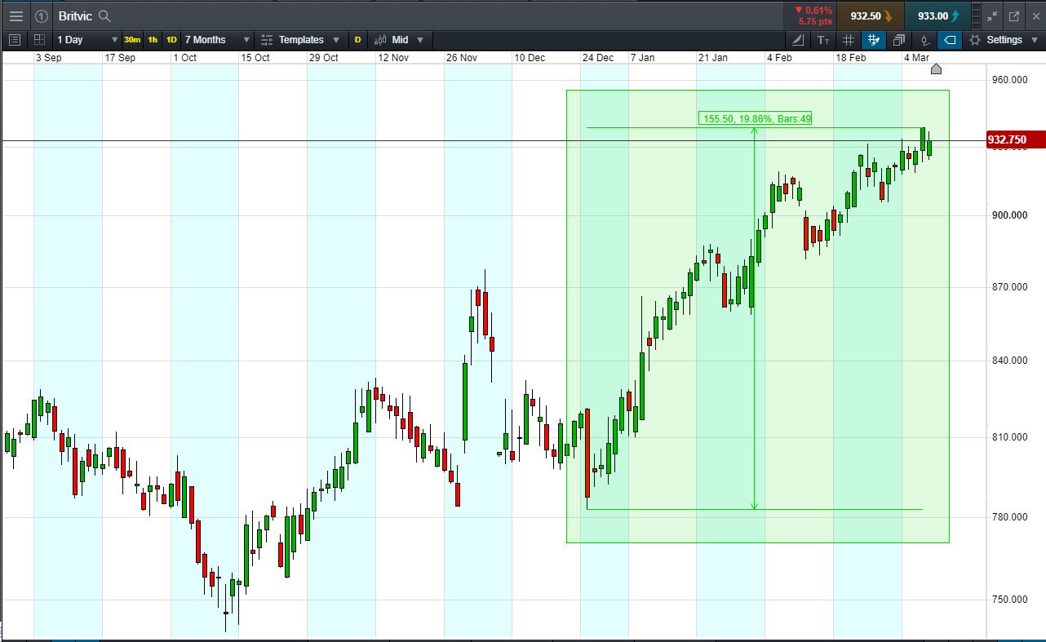The height and width of the screenshot is (642, 1046).
Task: Expand the 1 Day interval dropdown
Action: tap(87, 39)
